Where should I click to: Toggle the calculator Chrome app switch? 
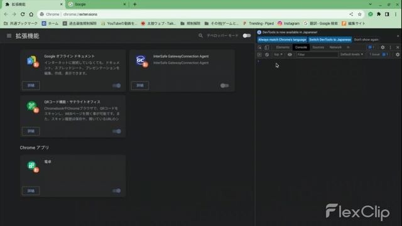point(117,191)
